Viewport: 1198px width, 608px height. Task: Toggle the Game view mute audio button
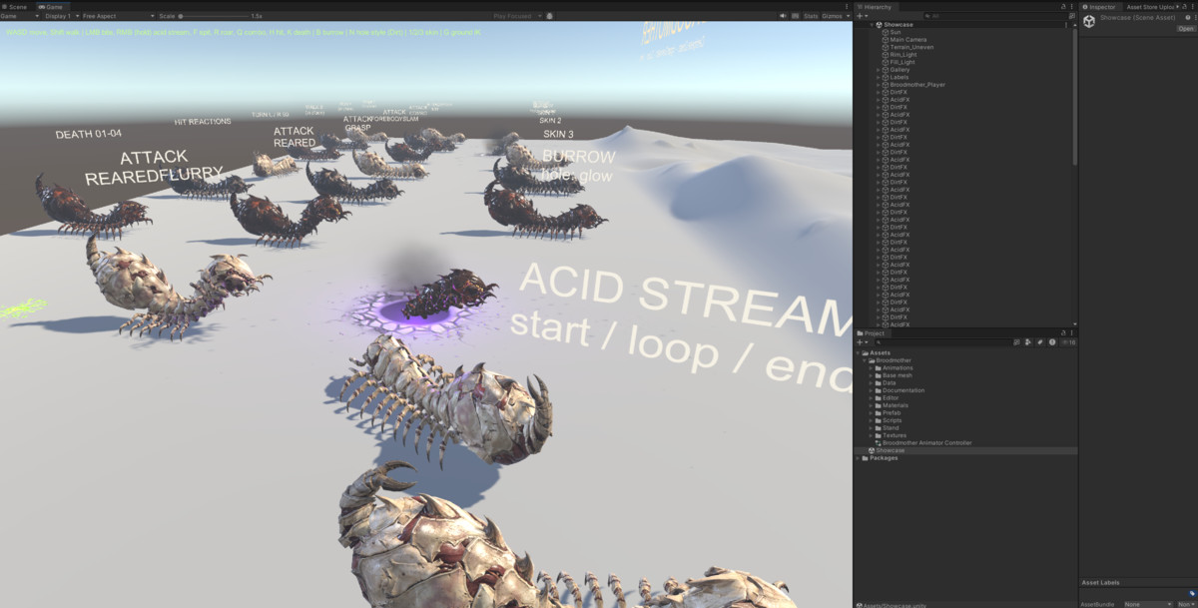[783, 16]
